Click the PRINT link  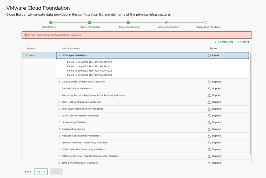(244, 42)
